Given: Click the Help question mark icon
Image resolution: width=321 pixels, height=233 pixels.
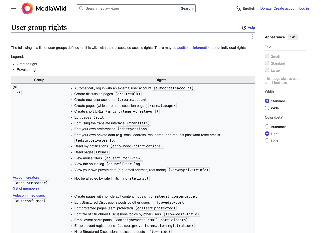Looking at the screenshot, I should click(x=244, y=28).
